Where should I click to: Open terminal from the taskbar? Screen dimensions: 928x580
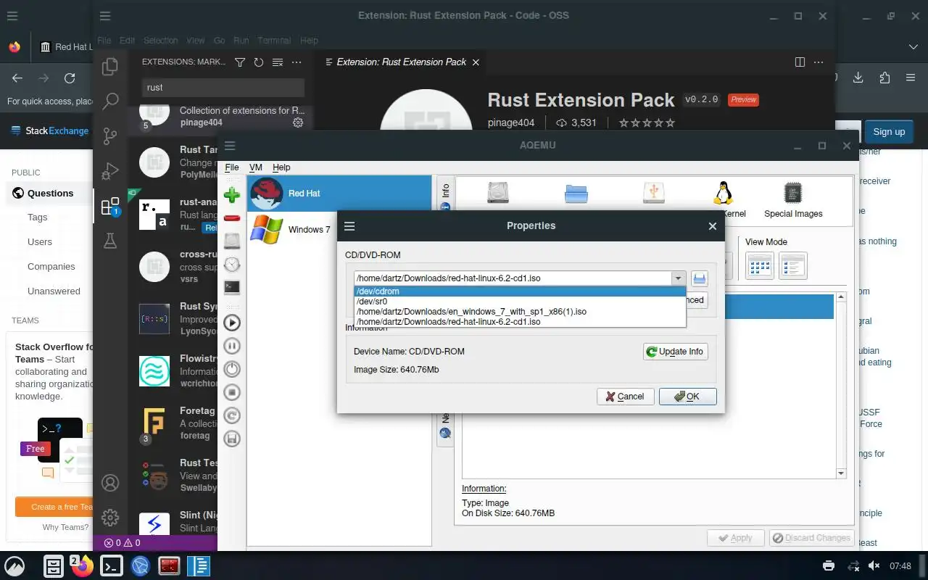pos(112,565)
